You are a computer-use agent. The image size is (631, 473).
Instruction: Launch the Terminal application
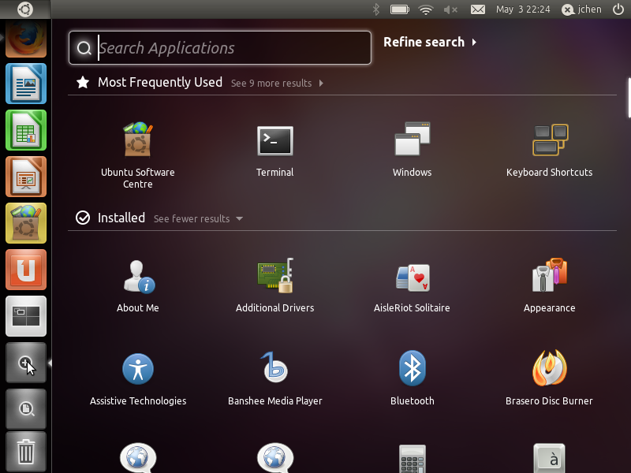(x=274, y=140)
